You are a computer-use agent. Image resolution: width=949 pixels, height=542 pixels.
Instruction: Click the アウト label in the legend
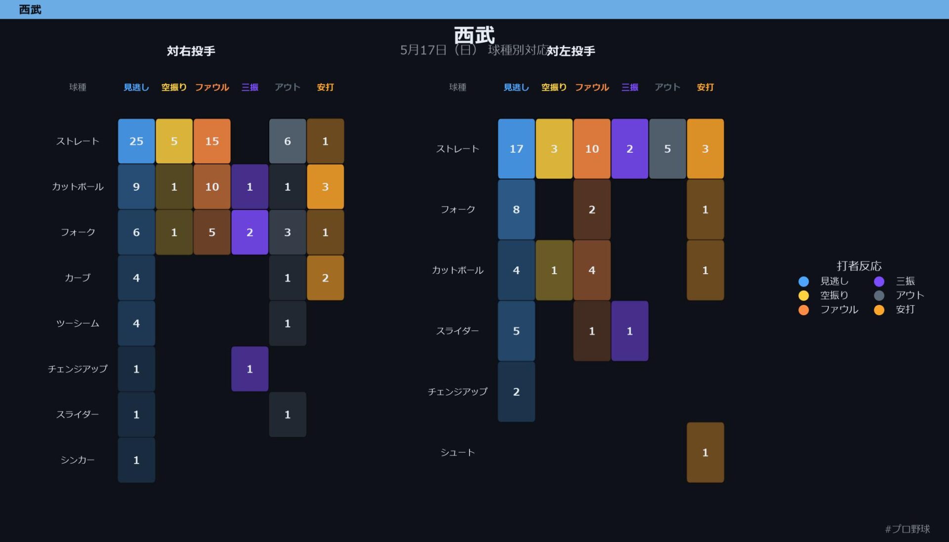point(910,295)
